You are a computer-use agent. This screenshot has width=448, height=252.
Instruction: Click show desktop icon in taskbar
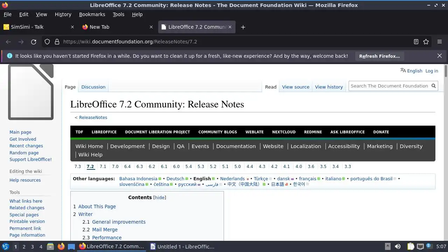[x=71, y=246]
